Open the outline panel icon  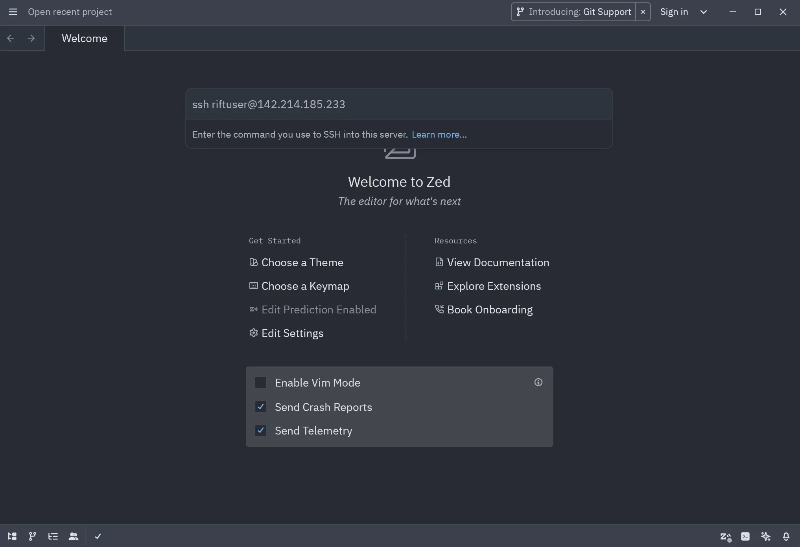click(x=53, y=536)
